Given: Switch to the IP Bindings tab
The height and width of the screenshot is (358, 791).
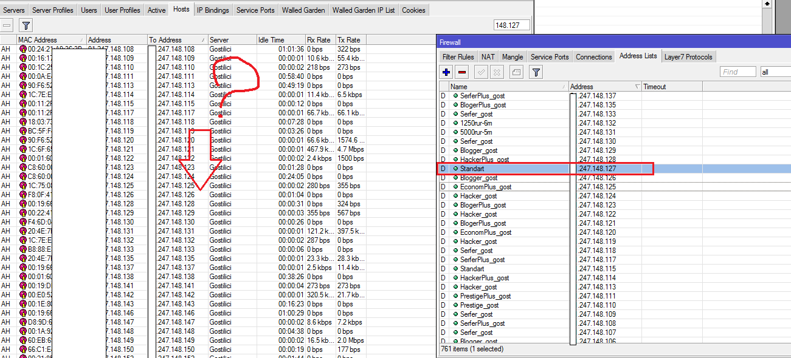Looking at the screenshot, I should tap(213, 10).
